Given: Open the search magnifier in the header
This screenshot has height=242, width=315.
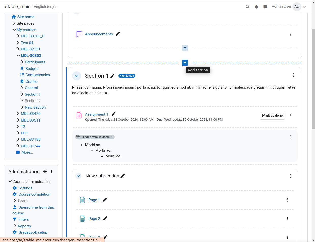Looking at the screenshot, I should tap(247, 7).
